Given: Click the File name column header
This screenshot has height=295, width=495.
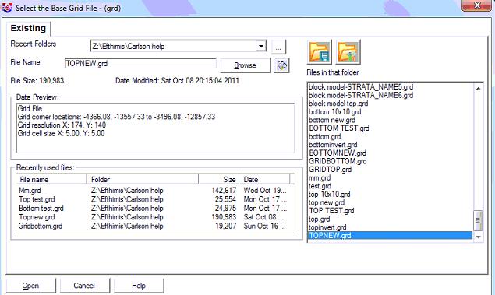Looking at the screenshot, I should [51, 180].
